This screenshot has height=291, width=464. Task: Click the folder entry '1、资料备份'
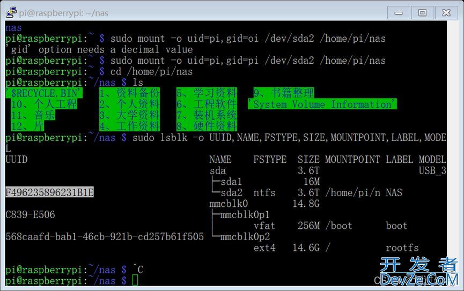129,93
